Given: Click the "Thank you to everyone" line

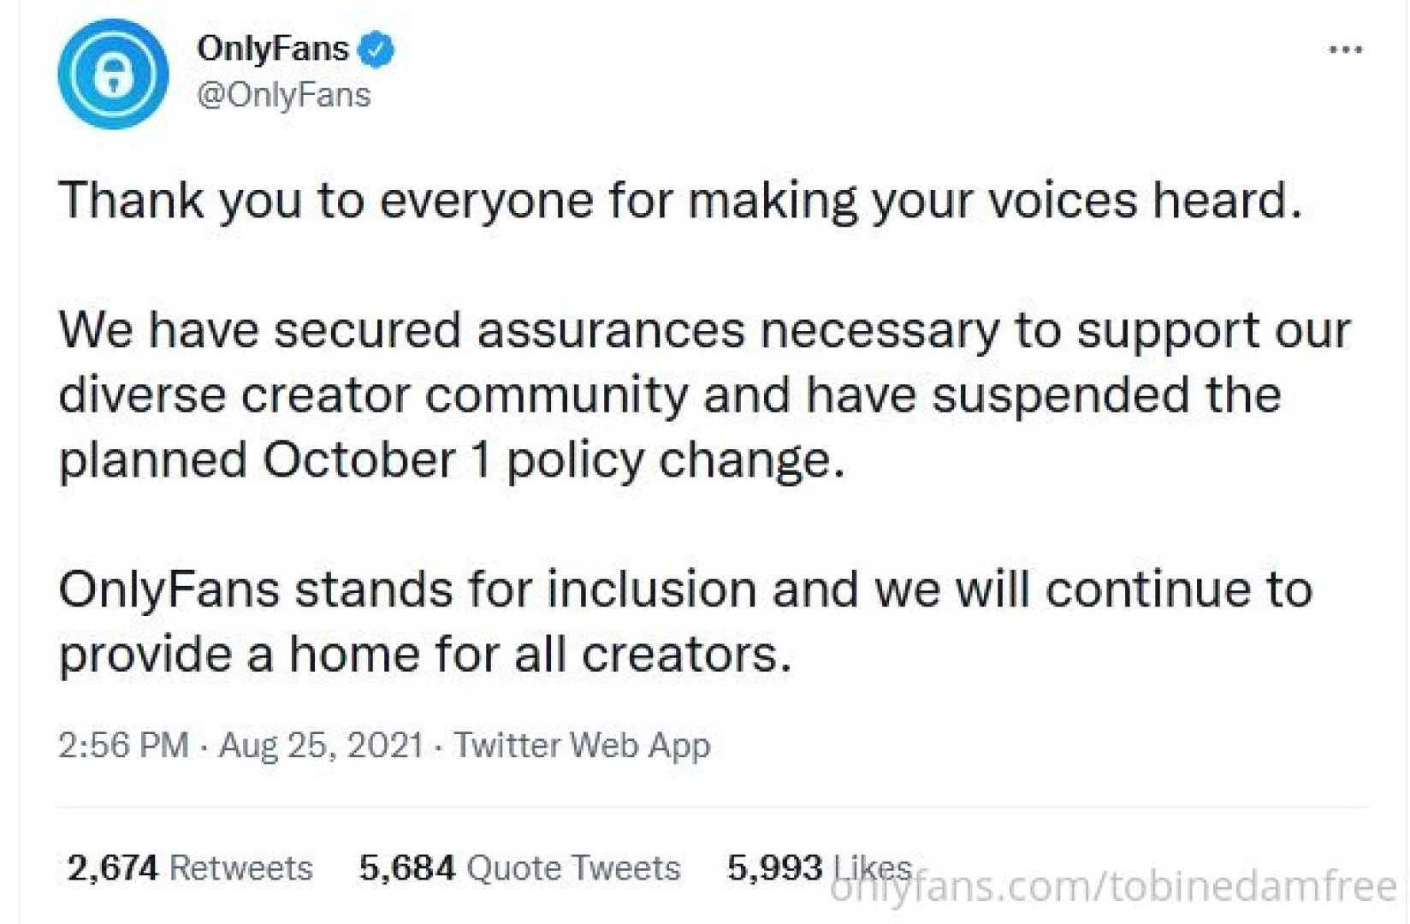Looking at the screenshot, I should click(680, 201).
